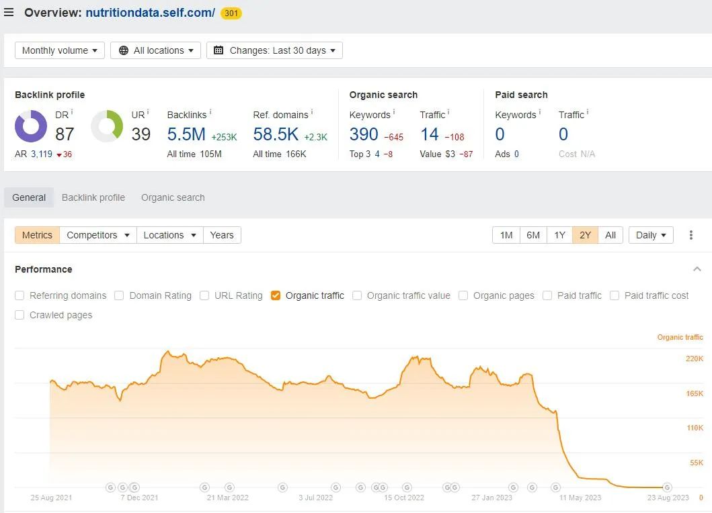Switch to the Backlink profile tab
712x513 pixels.
(x=93, y=197)
